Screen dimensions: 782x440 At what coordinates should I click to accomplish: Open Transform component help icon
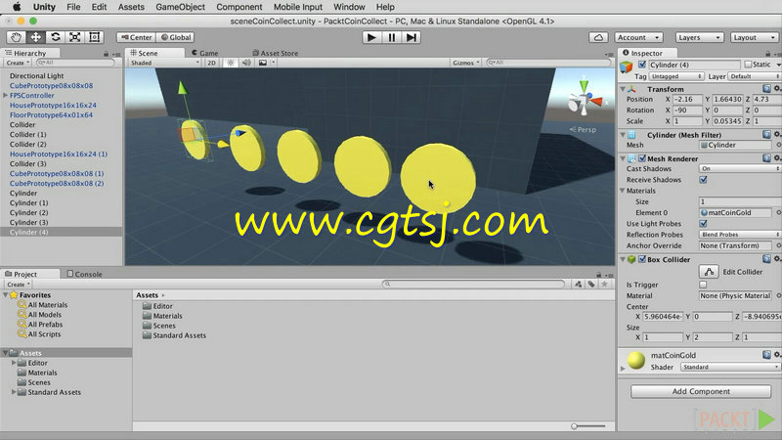(x=766, y=88)
